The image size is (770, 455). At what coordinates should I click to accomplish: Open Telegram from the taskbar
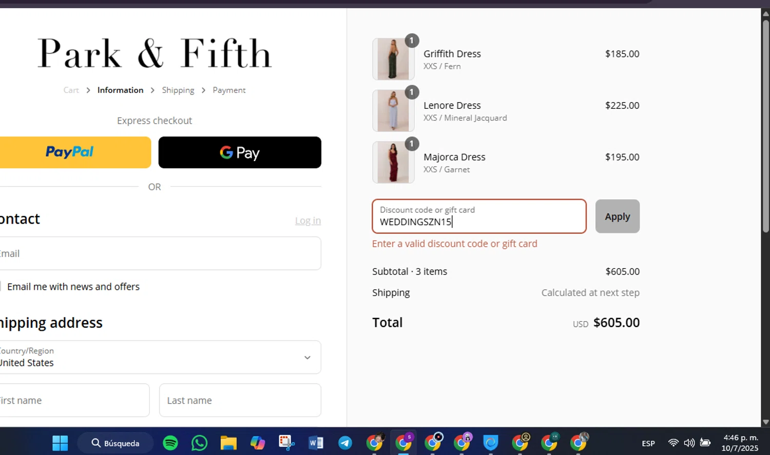pos(345,443)
